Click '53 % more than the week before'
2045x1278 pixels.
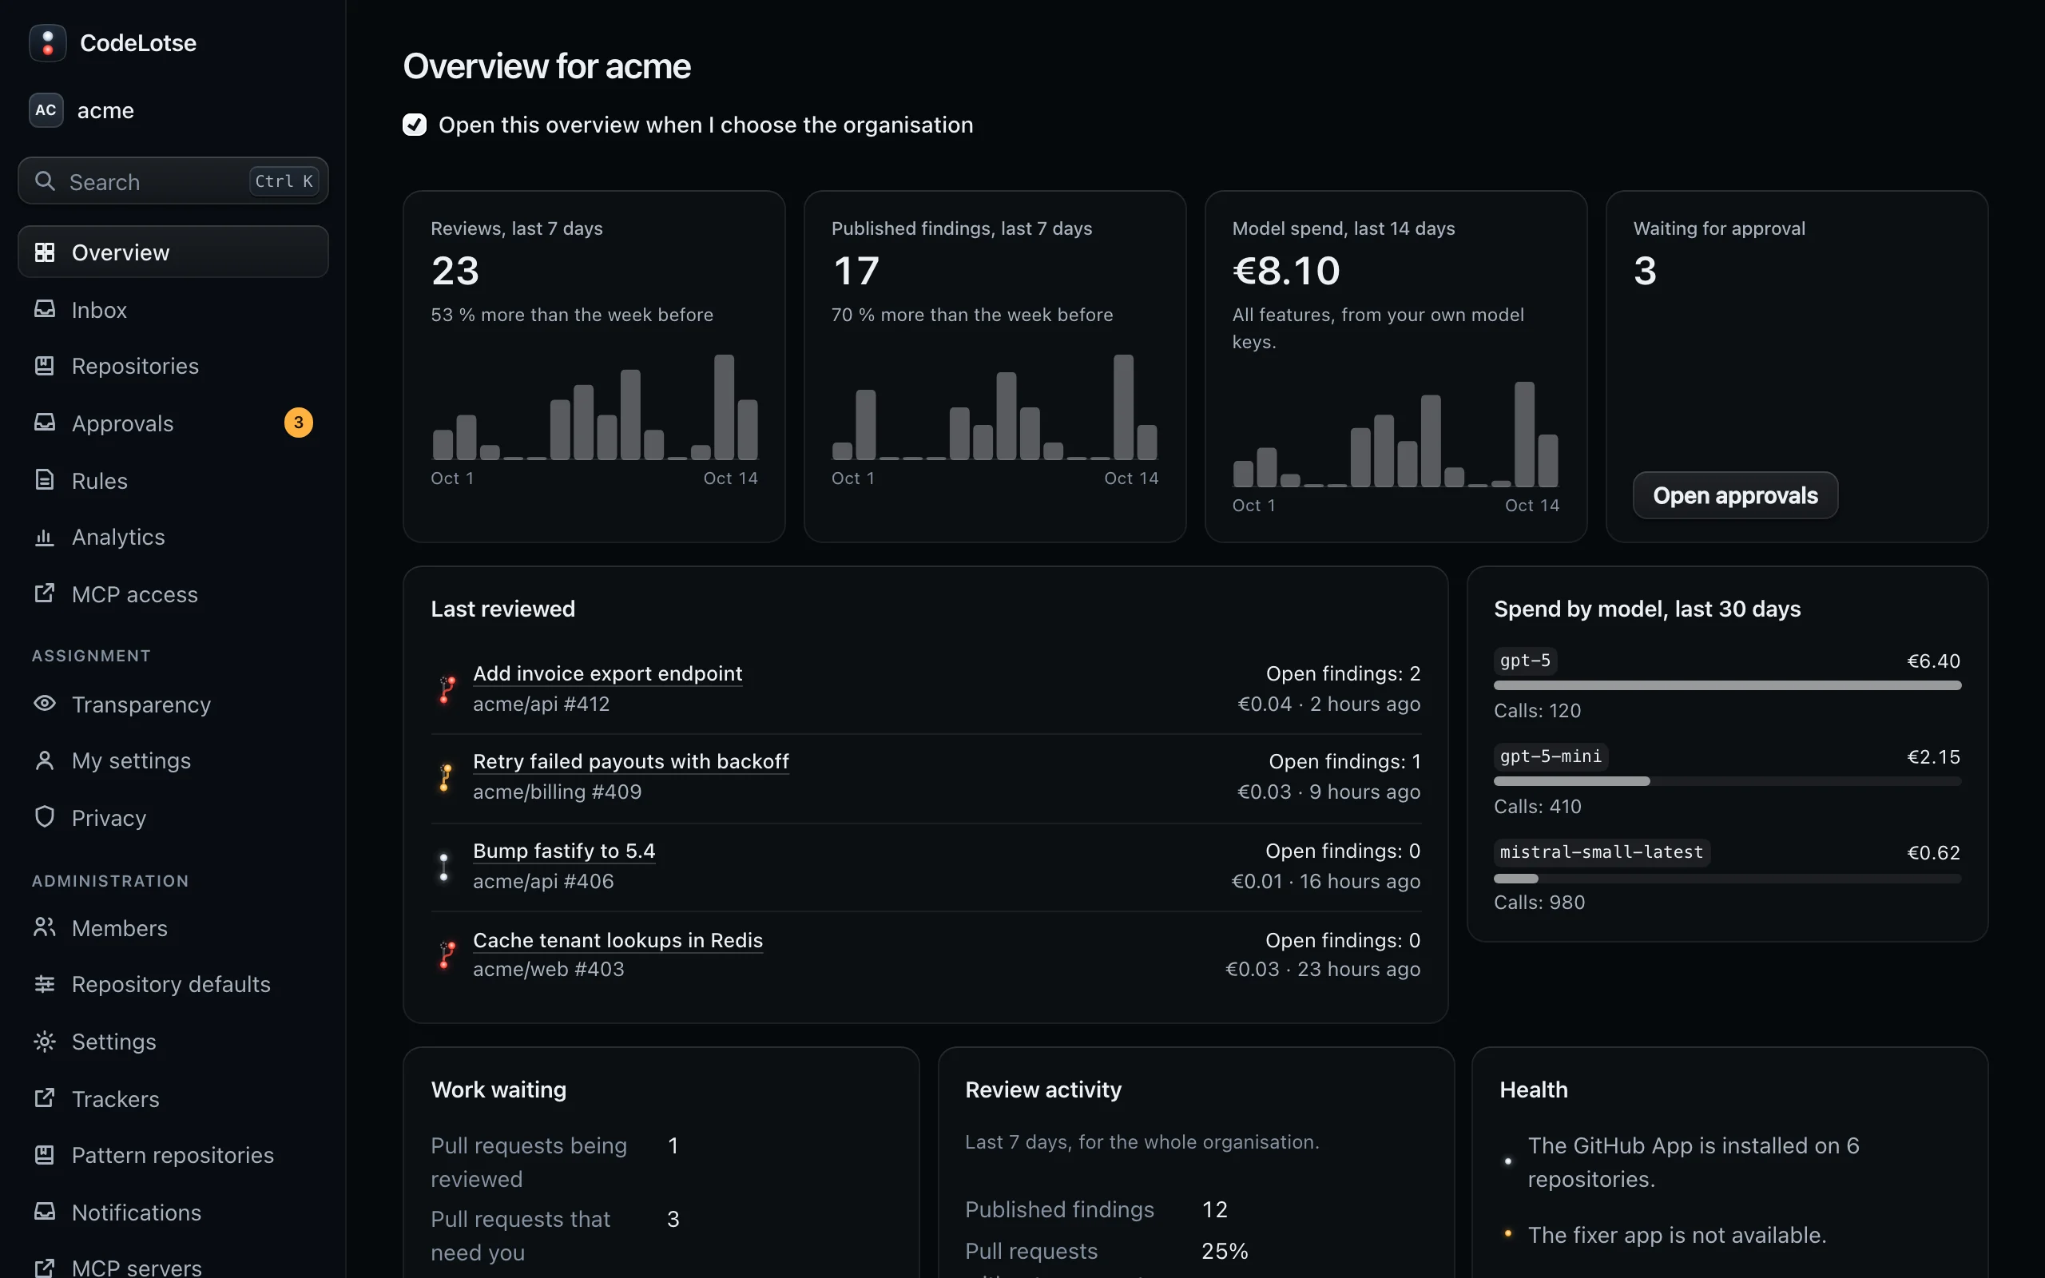point(572,315)
